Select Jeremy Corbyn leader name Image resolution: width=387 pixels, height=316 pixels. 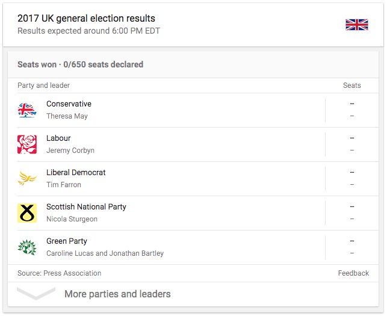click(x=70, y=150)
